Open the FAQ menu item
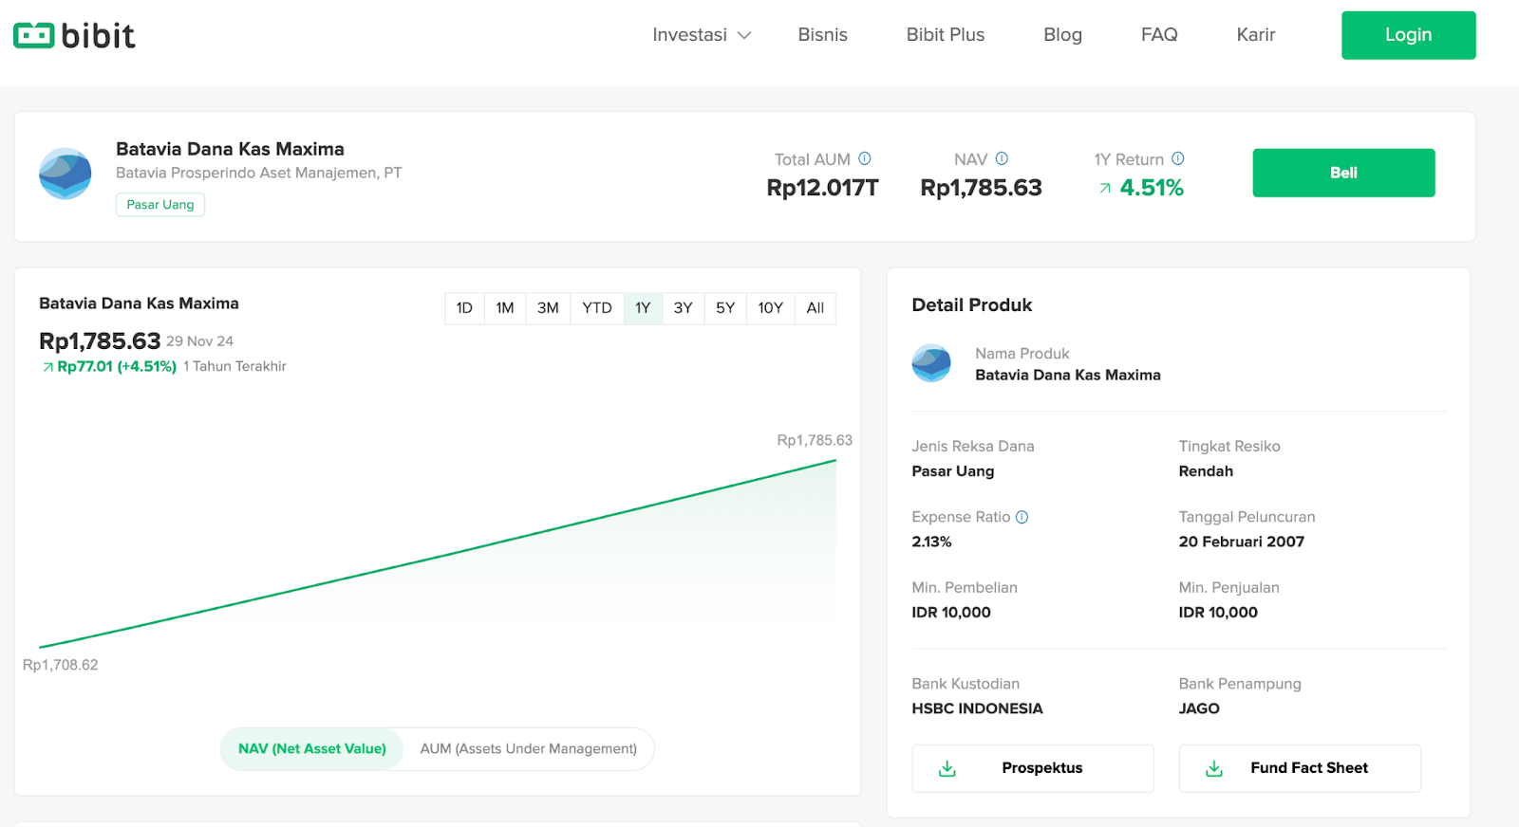The height and width of the screenshot is (827, 1519). [1159, 35]
